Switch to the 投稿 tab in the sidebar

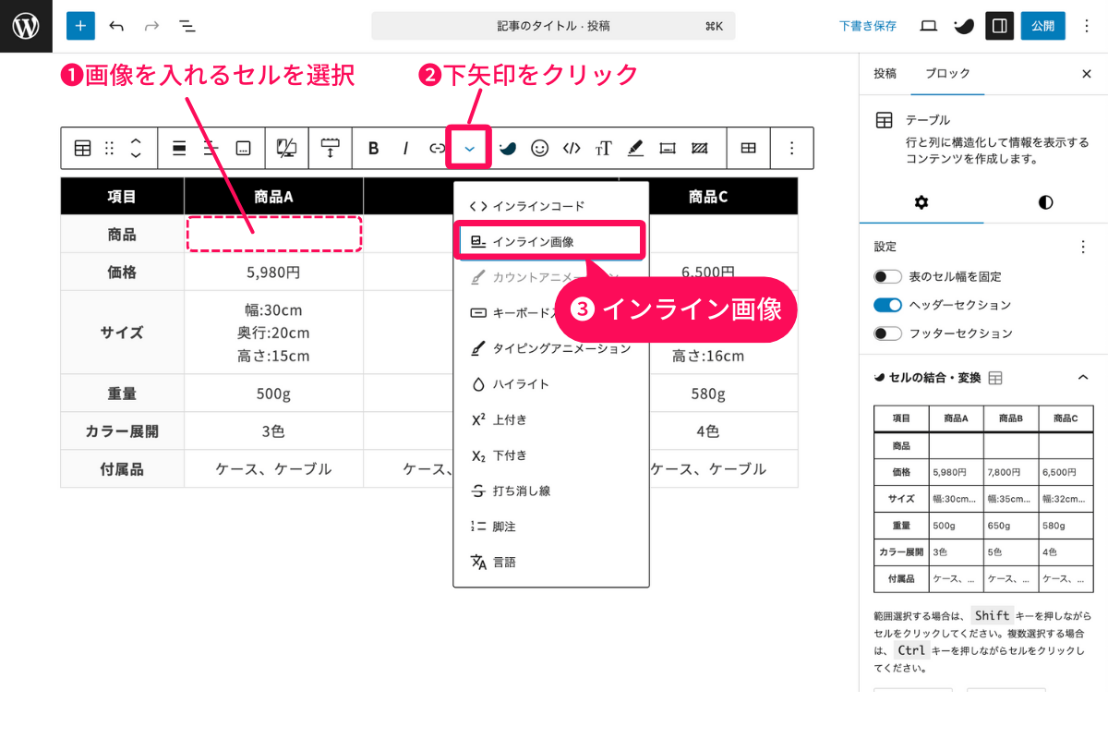(884, 73)
